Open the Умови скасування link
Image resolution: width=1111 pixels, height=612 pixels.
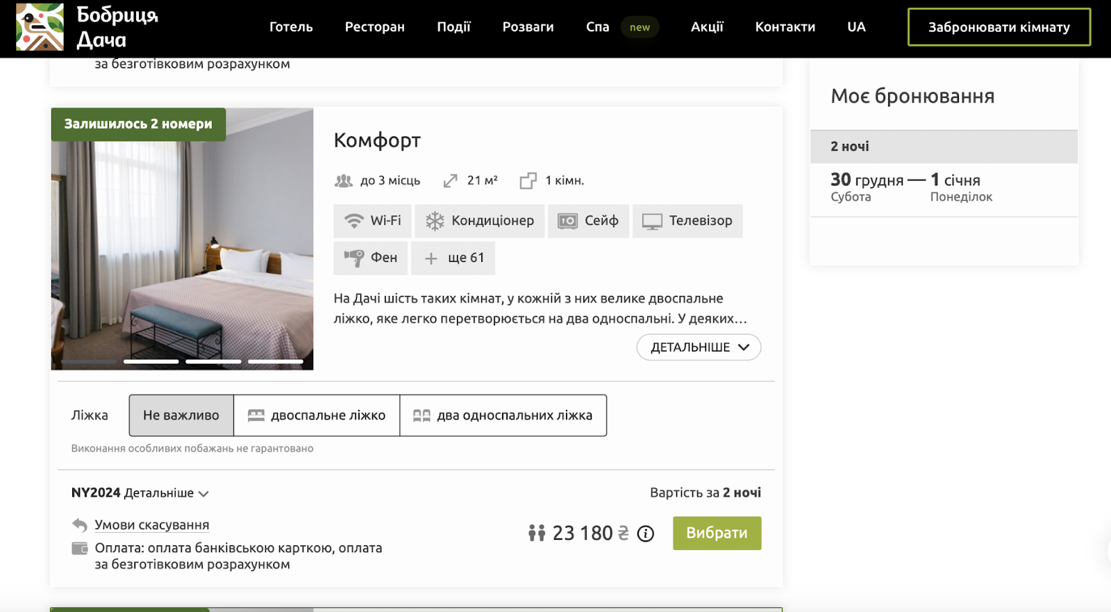[151, 525]
